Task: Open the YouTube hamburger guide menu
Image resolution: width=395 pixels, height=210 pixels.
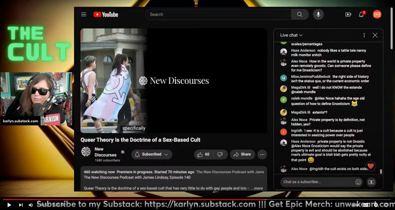Action: point(84,14)
